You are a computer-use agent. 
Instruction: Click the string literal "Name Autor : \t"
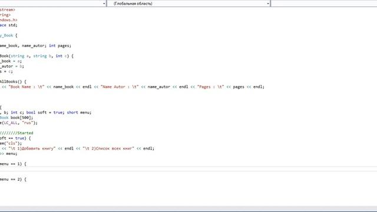[x=120, y=87]
